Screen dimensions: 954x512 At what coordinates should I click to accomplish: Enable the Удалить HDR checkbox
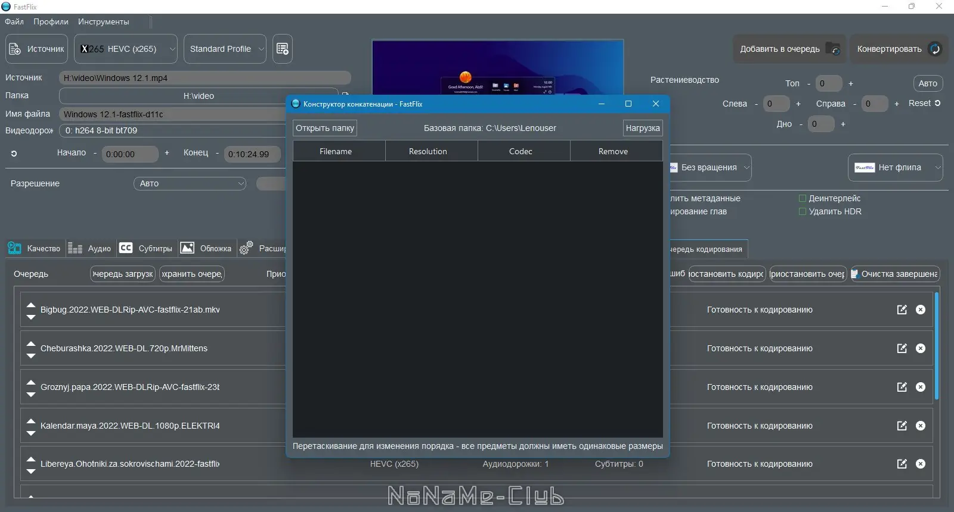coord(803,211)
